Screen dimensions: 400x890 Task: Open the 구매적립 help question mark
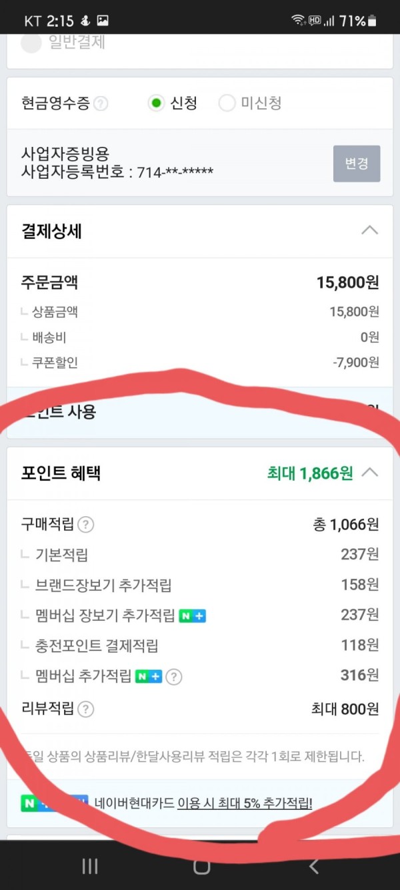[x=85, y=525]
